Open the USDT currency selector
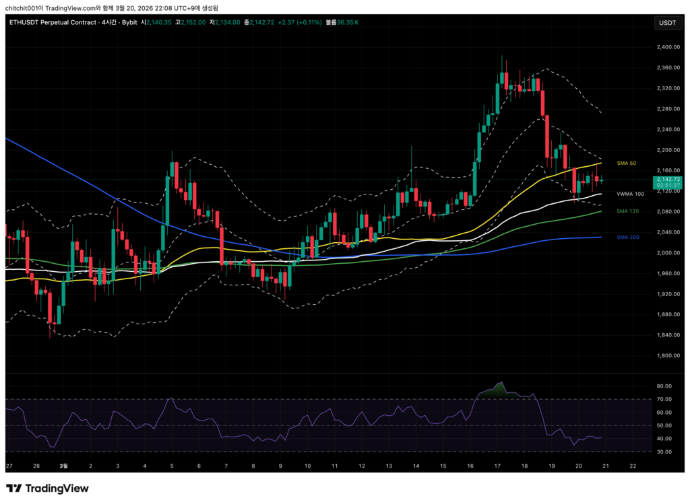 click(666, 23)
